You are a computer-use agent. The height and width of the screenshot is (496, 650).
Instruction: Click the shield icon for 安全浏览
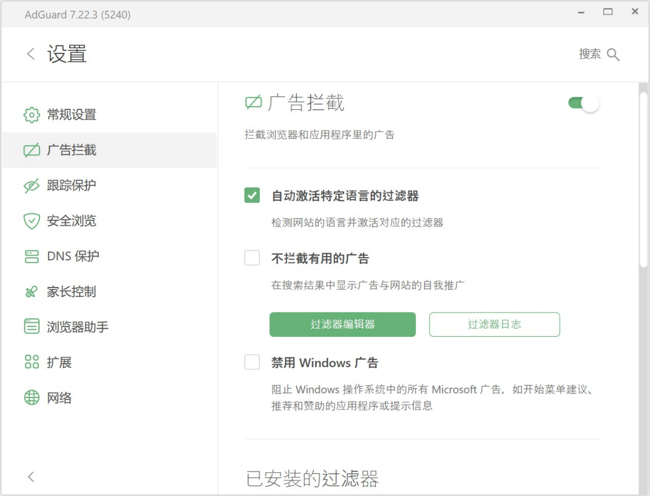[x=32, y=221]
